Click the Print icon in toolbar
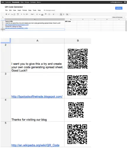This screenshot has width=127, height=153. click(x=6, y=14)
